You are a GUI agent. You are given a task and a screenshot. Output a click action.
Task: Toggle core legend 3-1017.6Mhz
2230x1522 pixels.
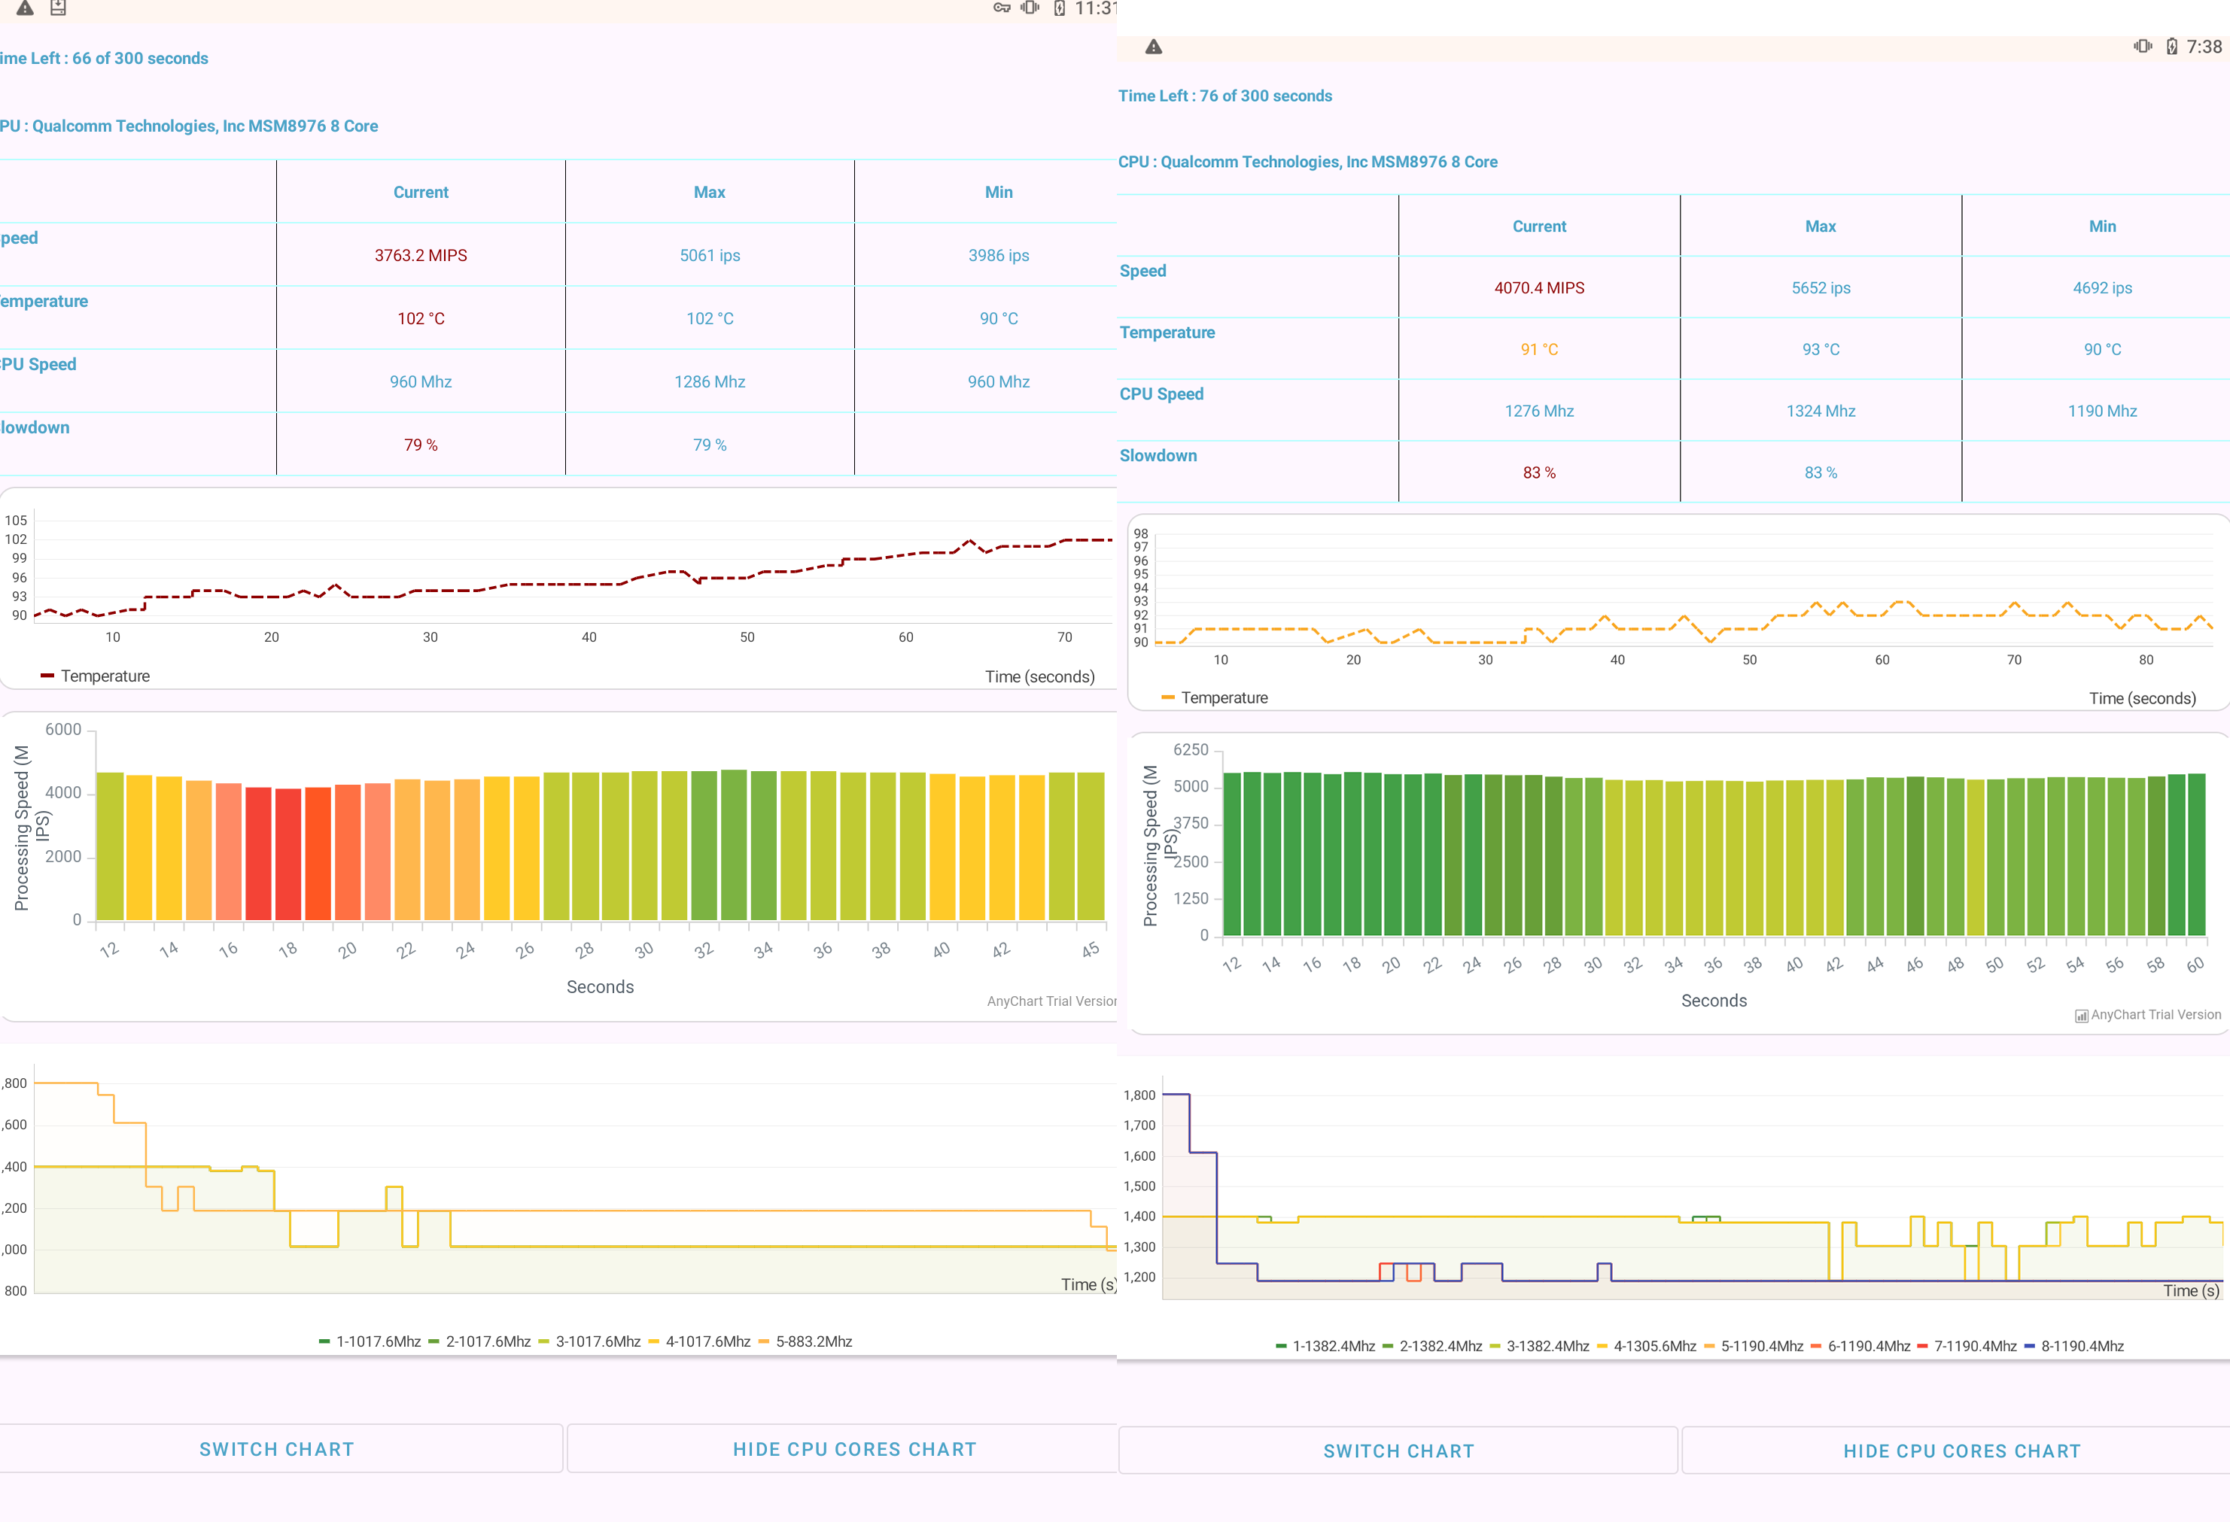[589, 1341]
